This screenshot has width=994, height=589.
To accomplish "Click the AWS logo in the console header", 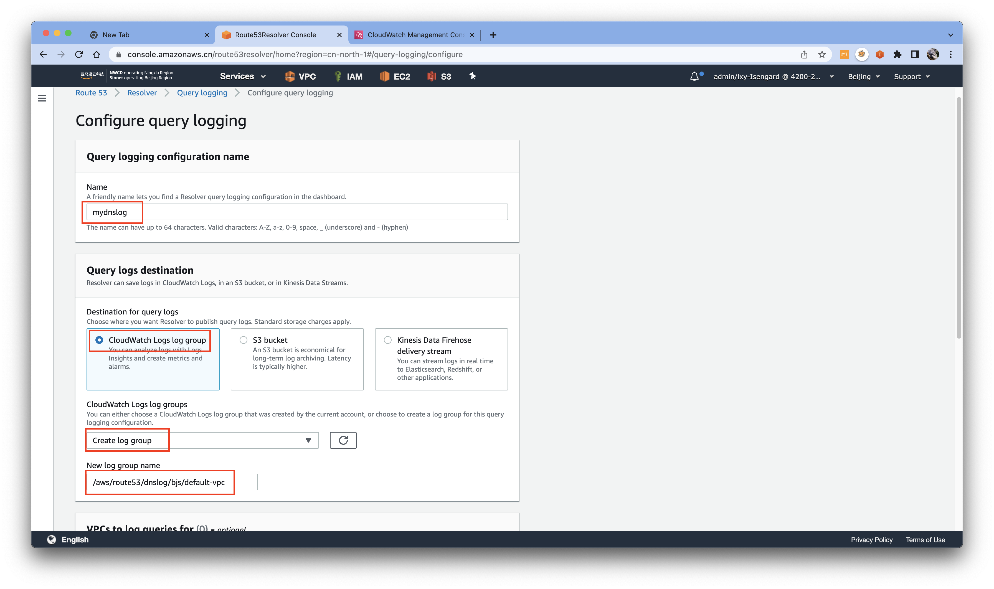I will pyautogui.click(x=92, y=76).
